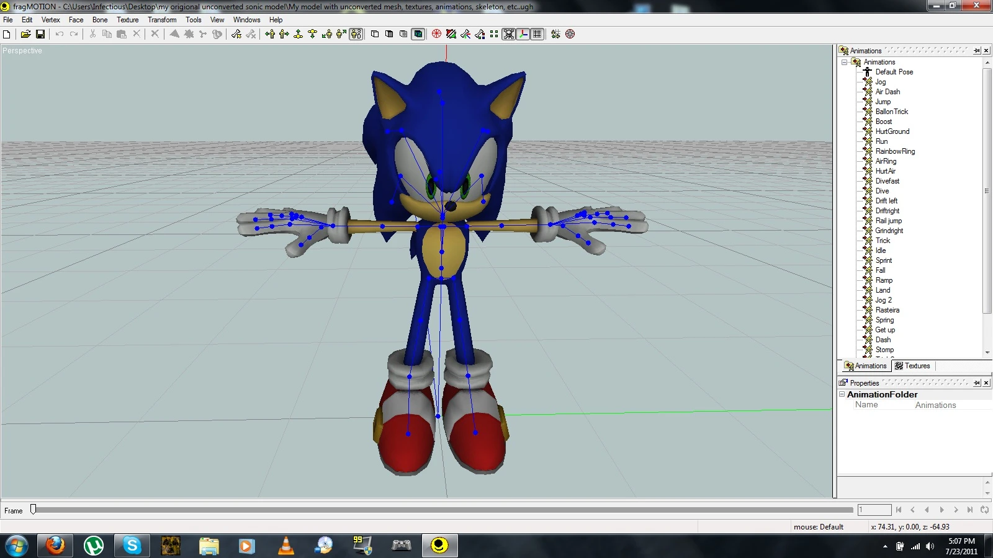Click the add bone icon with star

[x=236, y=34]
